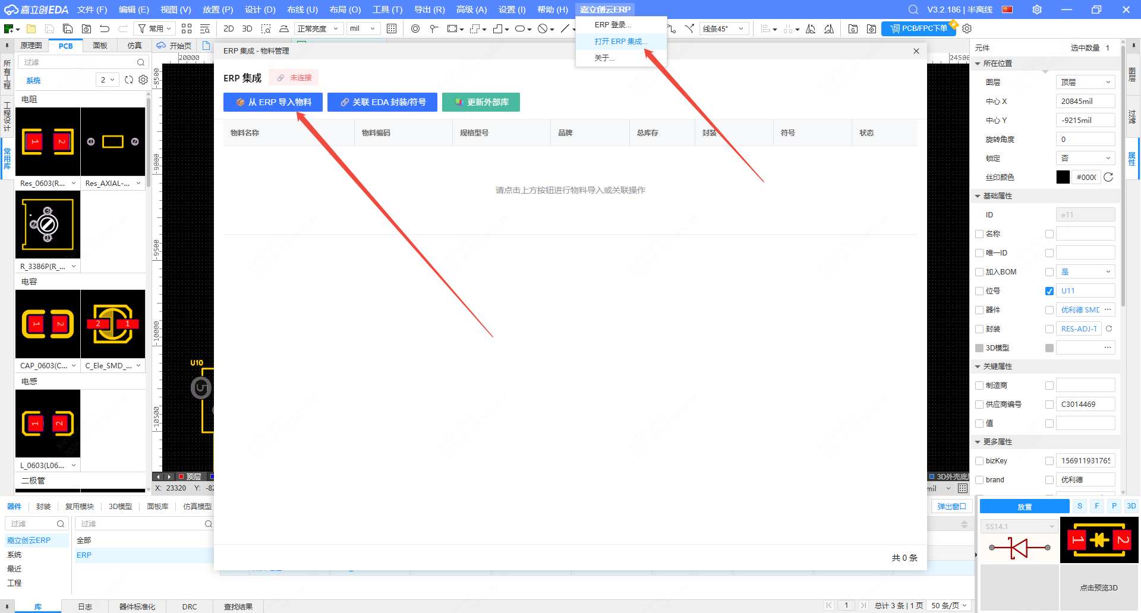Click the four-squares grid icon in toolbar

click(x=187, y=29)
